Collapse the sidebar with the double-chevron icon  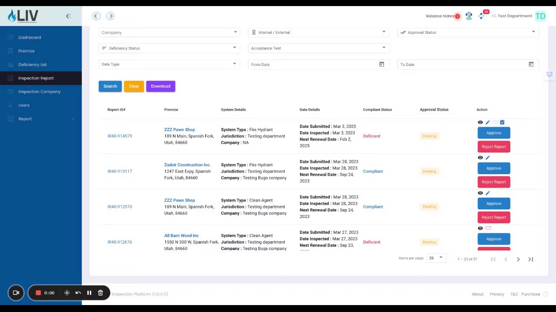coord(68,16)
